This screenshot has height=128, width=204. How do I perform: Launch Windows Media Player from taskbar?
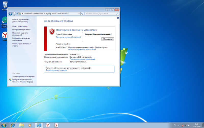coord(30,125)
